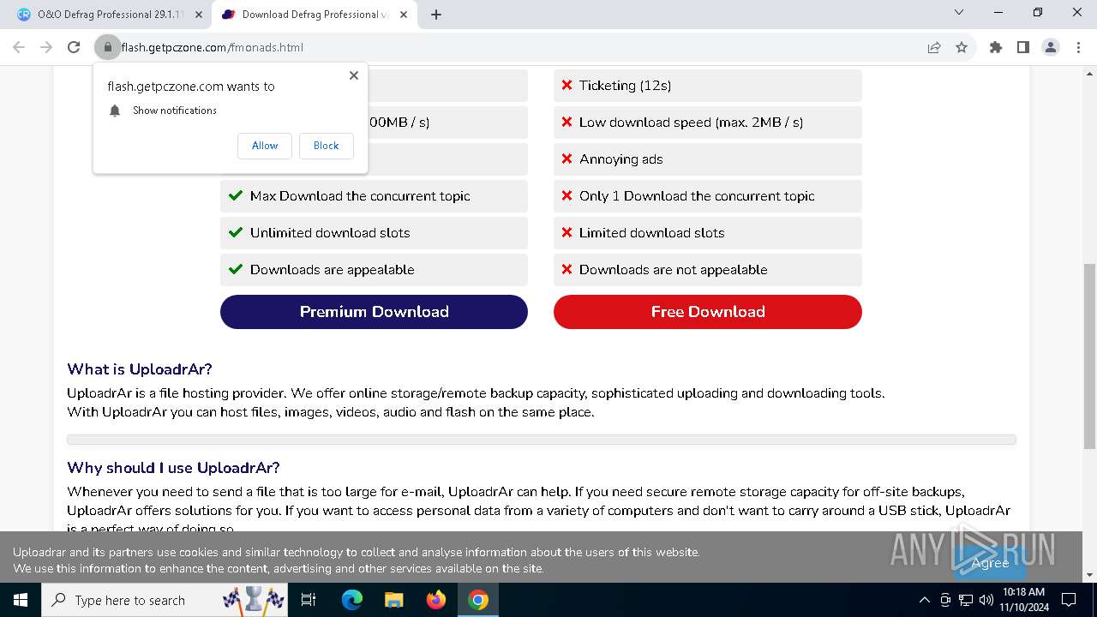Click the red X beside Ticketing (12s)
1097x617 pixels.
[x=566, y=85]
